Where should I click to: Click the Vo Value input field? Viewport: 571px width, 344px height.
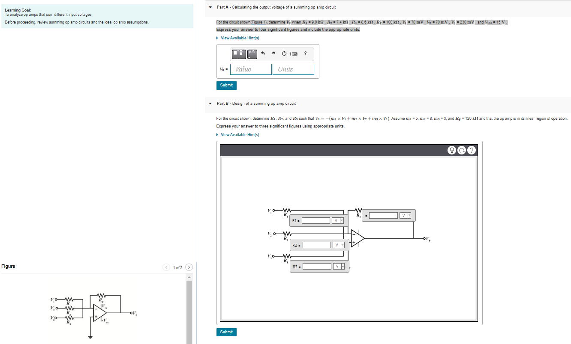[251, 69]
